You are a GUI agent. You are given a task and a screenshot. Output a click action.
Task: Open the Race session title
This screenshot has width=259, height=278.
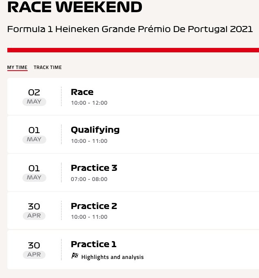pos(82,92)
